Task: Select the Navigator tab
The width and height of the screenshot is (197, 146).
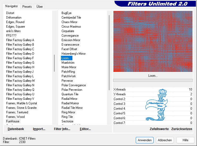Action: click(11, 6)
